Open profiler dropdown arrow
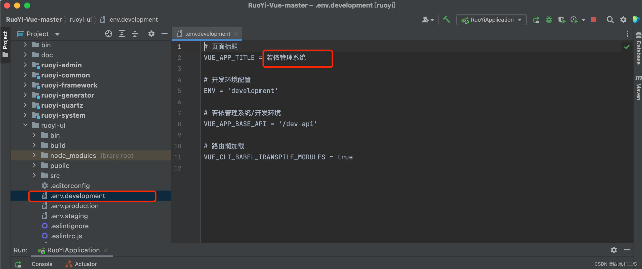 [583, 20]
